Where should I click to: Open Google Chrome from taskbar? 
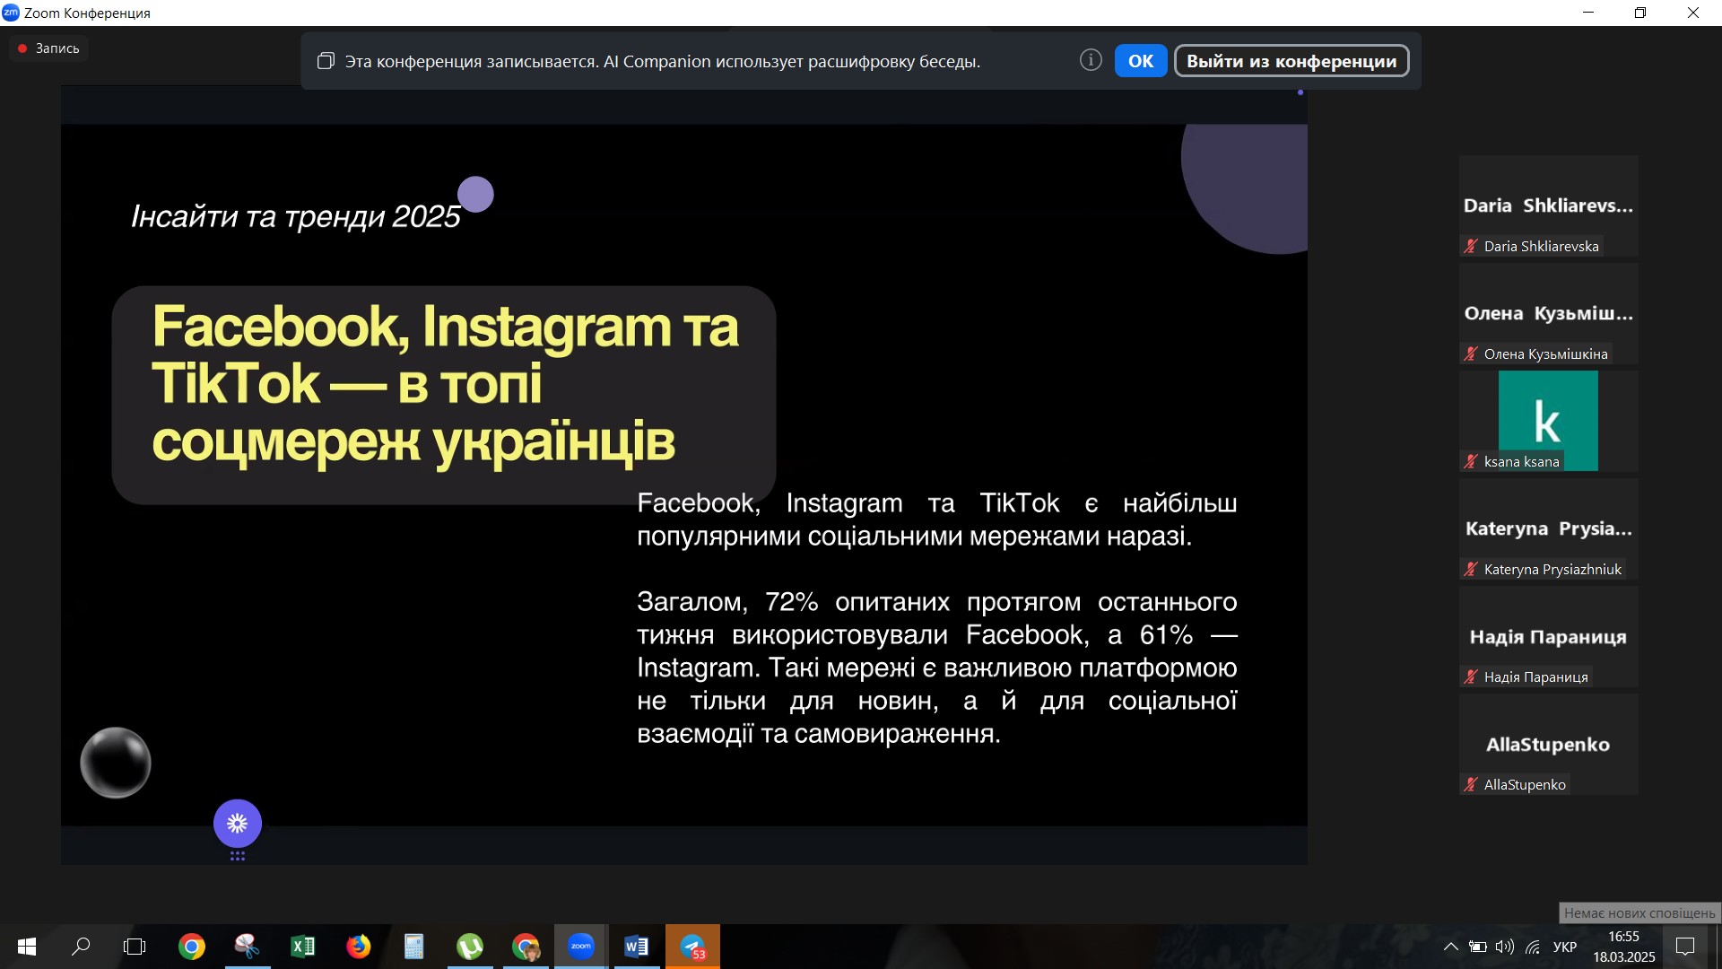[x=191, y=947]
